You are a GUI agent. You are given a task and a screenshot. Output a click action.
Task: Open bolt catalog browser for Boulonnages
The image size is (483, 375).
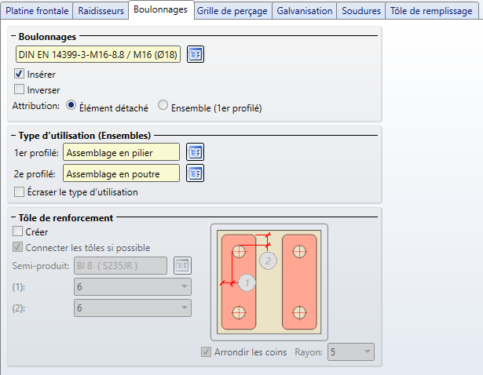click(196, 54)
